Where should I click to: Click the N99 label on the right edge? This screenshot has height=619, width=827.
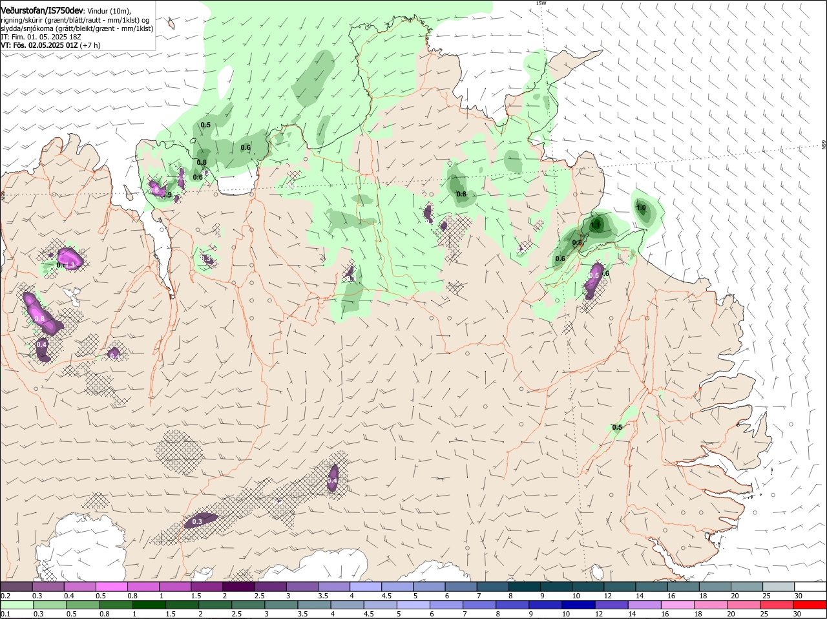point(824,145)
